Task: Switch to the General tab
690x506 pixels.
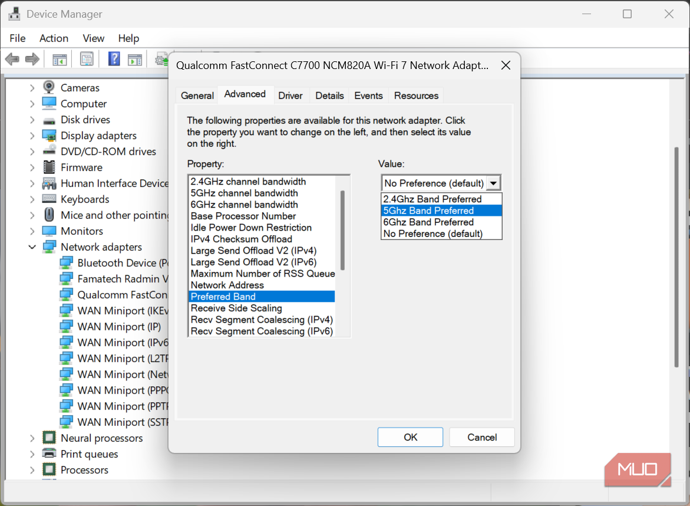Action: [197, 96]
